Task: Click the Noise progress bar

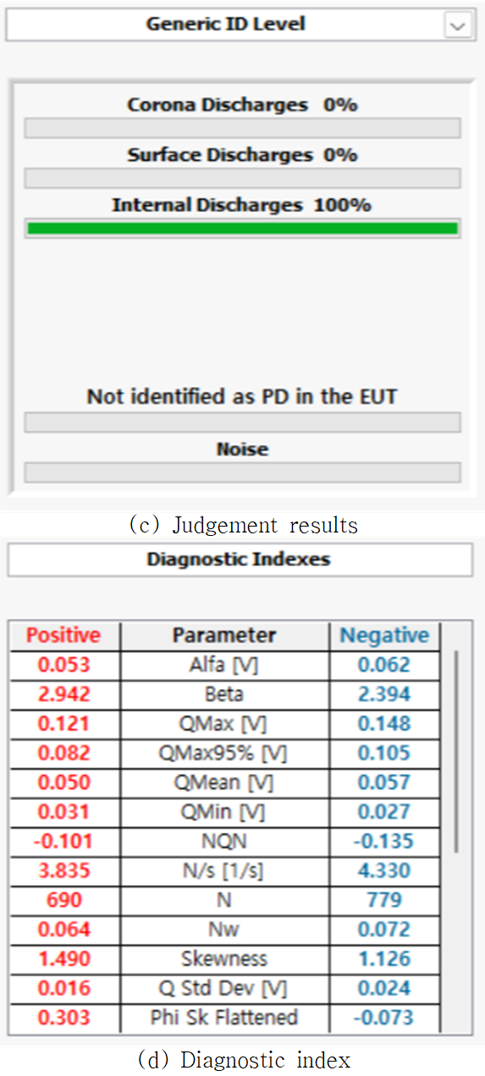Action: [243, 472]
